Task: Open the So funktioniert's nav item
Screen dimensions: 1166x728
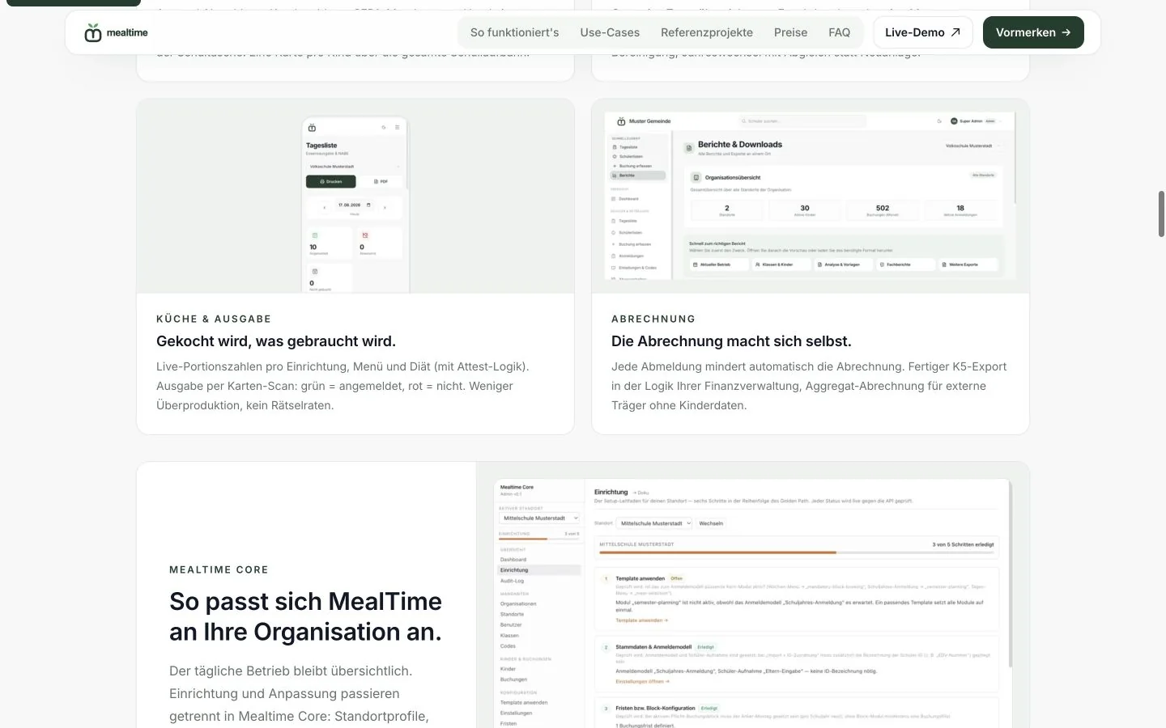Action: (x=514, y=32)
